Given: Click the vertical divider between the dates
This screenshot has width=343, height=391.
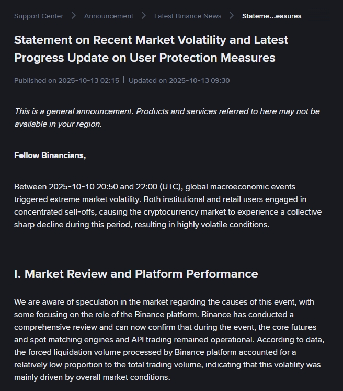Looking at the screenshot, I should tap(124, 80).
